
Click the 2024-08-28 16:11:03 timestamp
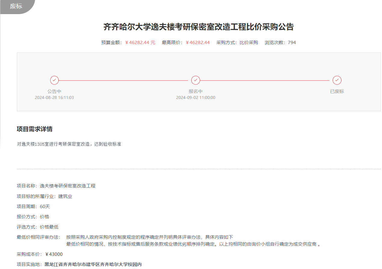pos(54,98)
